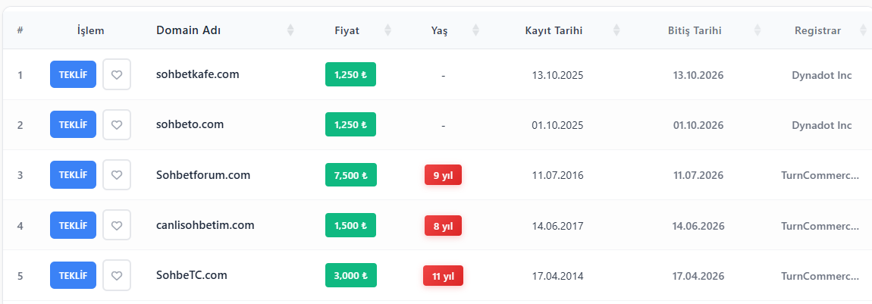
Task: Add Sohbetforum.com to favorites
Action: click(x=117, y=175)
